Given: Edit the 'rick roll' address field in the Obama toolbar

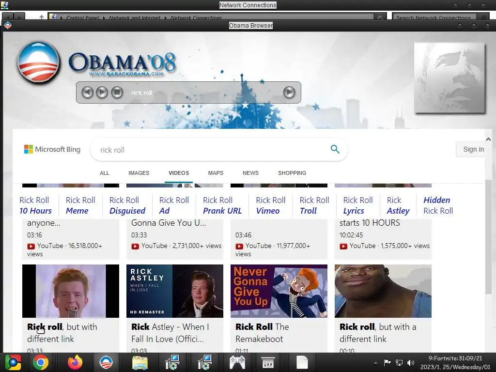Looking at the screenshot, I should pyautogui.click(x=202, y=93).
